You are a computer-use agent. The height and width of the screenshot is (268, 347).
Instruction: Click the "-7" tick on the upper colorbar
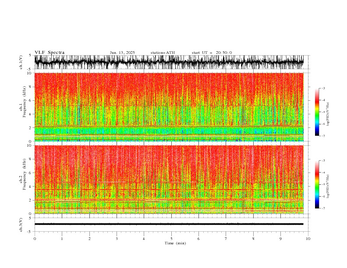[x=323, y=136]
